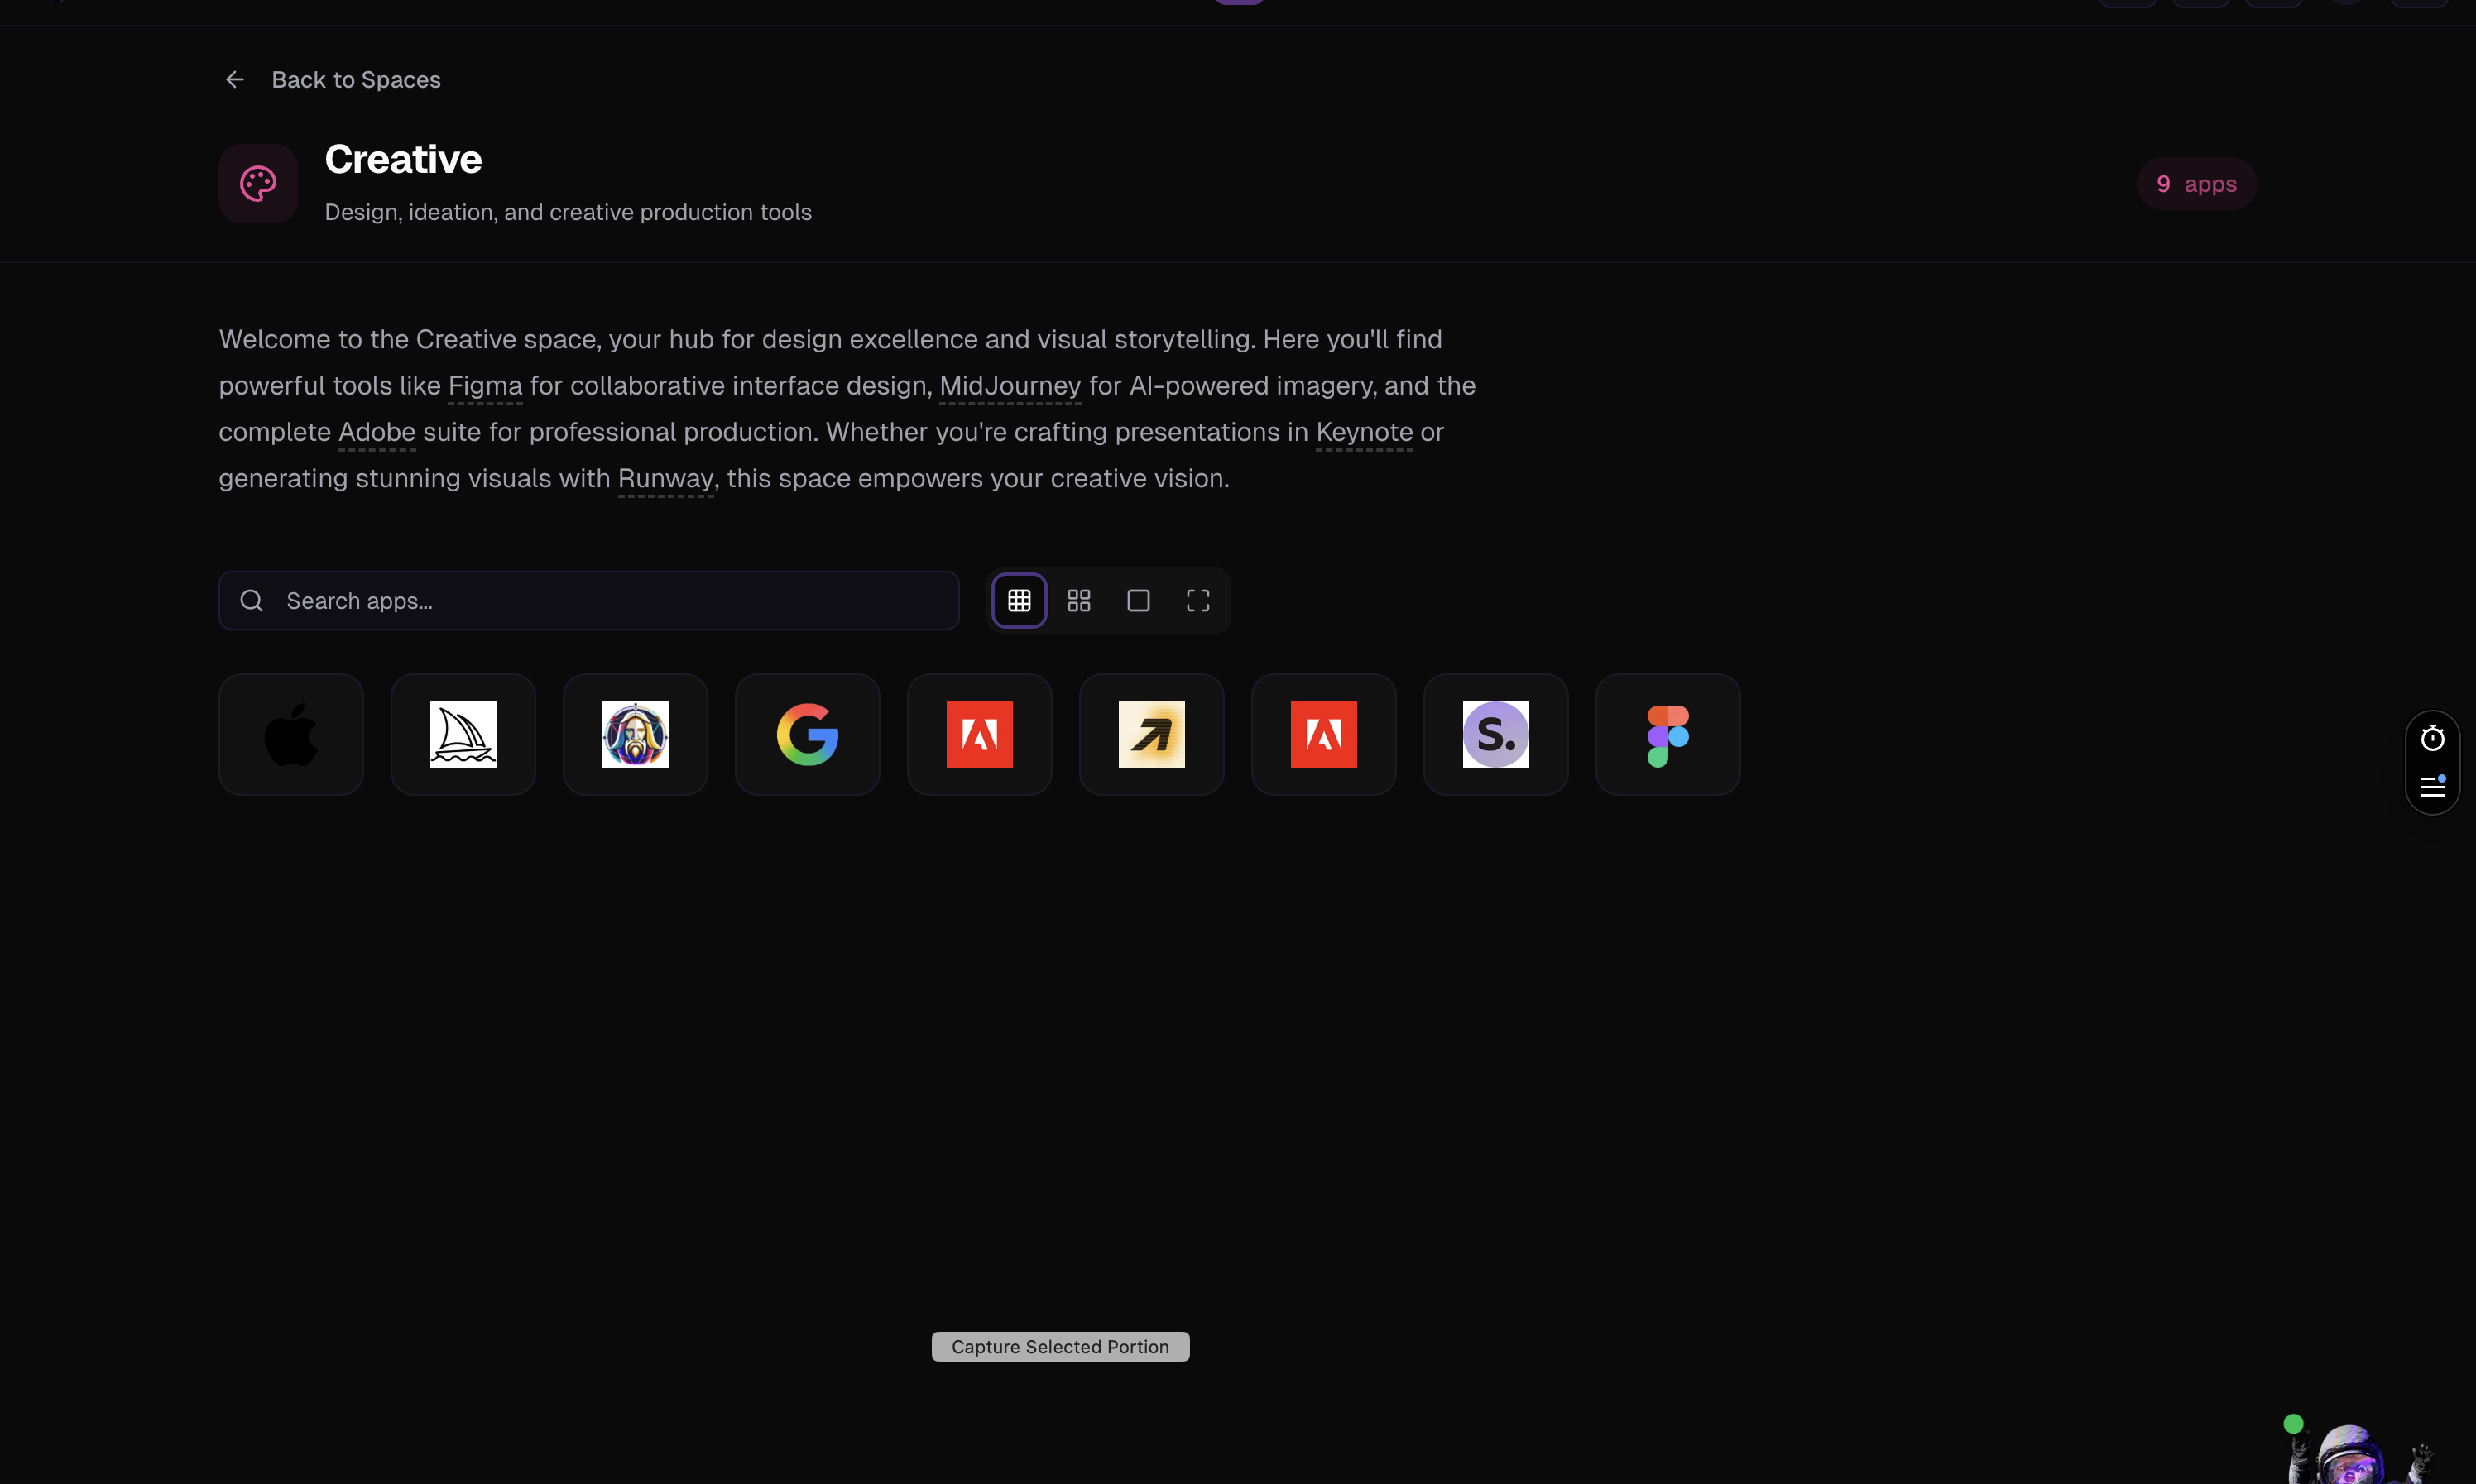Switch to the four-square grid view
Screen dimensions: 2476x1484
tap(1078, 600)
